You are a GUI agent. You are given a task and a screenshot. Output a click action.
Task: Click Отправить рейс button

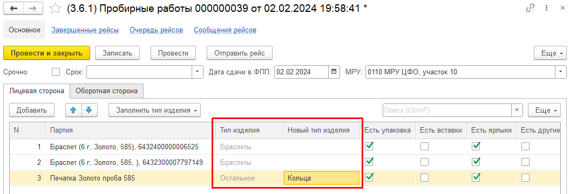[x=240, y=53]
